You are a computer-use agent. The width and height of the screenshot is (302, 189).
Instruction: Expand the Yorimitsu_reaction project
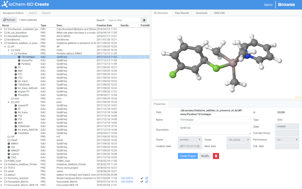[x=1, y=178]
